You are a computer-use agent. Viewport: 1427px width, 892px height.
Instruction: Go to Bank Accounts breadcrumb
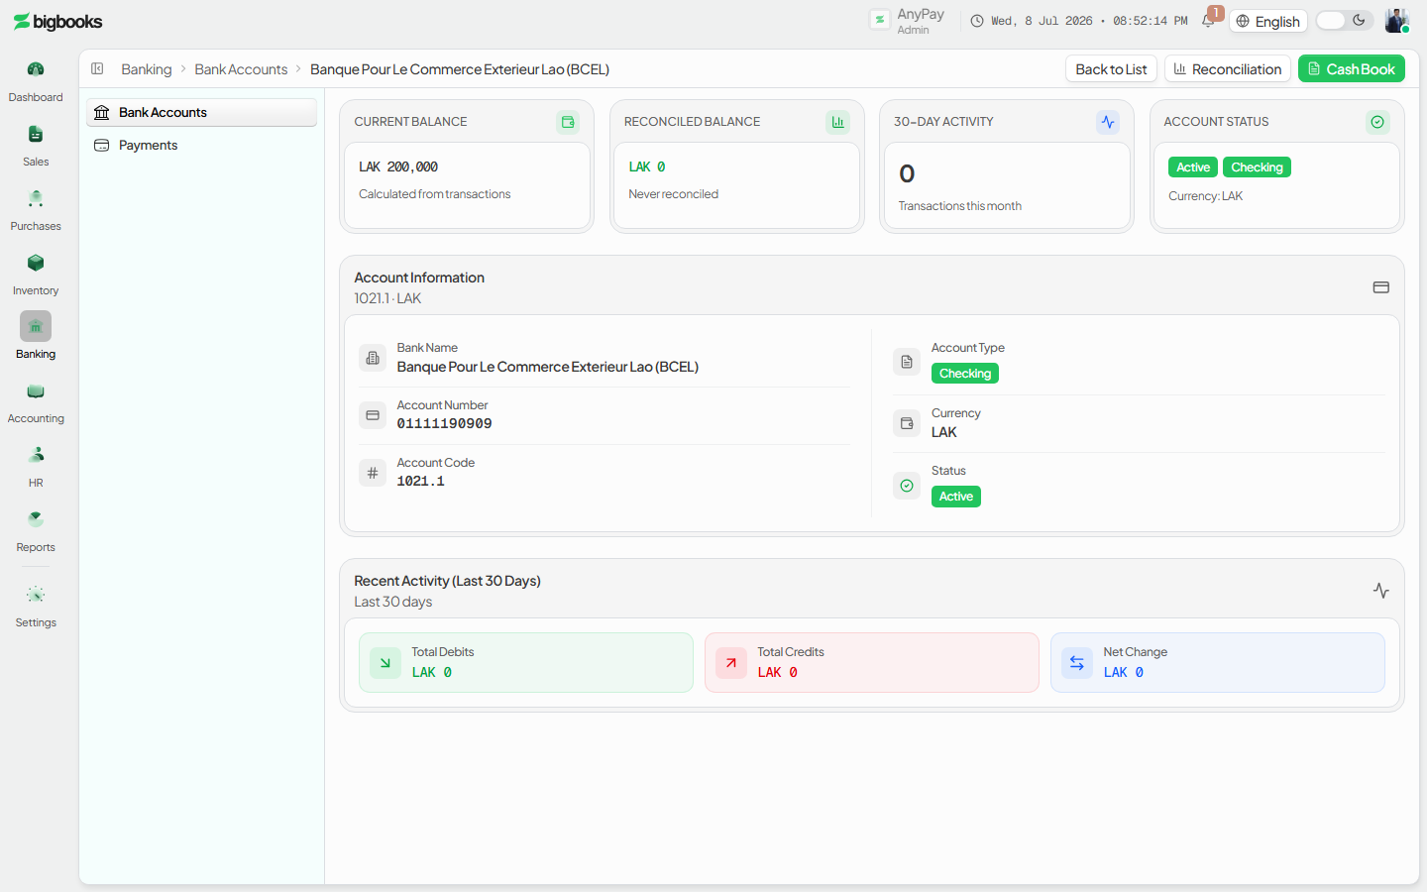point(241,69)
